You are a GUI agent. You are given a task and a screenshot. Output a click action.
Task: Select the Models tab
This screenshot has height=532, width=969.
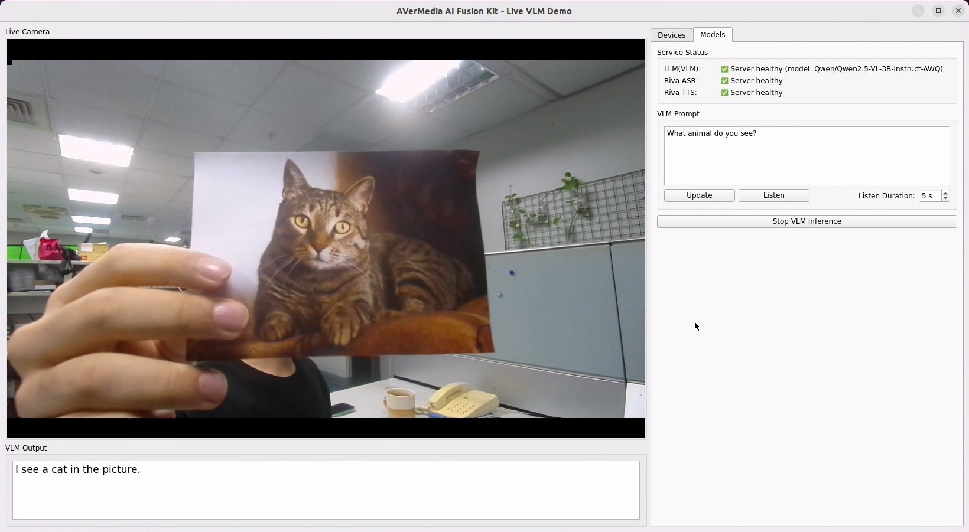[712, 35]
